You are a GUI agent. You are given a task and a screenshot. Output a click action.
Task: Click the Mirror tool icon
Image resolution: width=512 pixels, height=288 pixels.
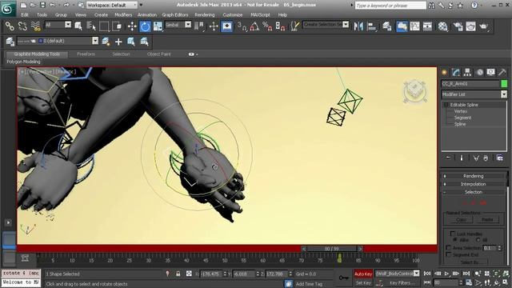click(x=358, y=26)
